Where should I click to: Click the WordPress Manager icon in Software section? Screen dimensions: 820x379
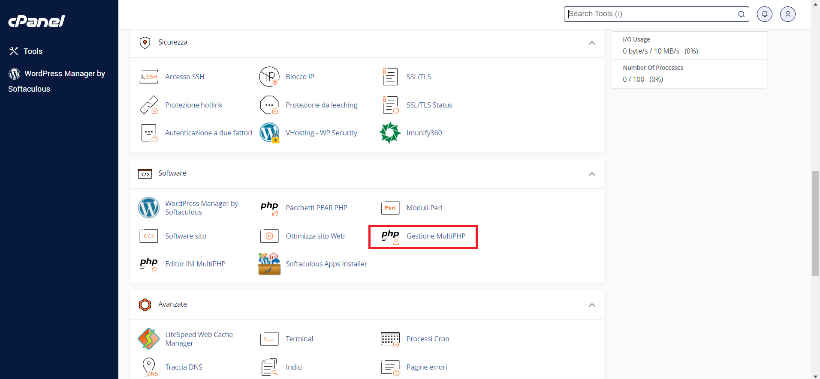149,208
